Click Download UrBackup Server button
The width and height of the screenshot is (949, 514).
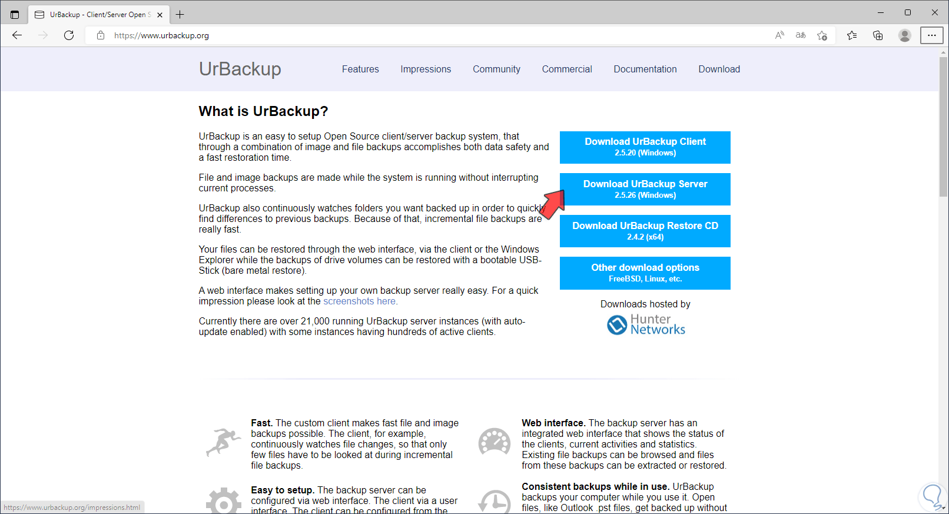645,189
